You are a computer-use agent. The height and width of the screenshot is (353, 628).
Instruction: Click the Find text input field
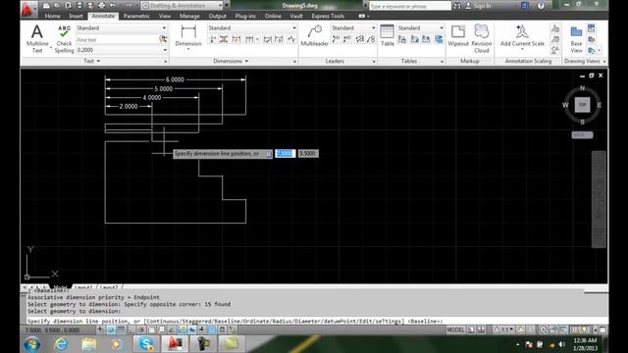pos(117,39)
